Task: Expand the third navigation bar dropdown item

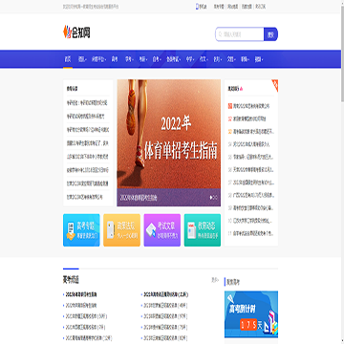Action: [x=98, y=59]
